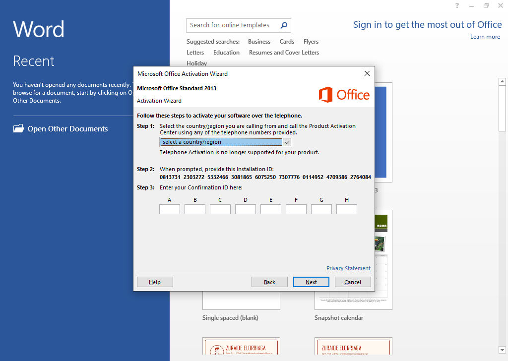The height and width of the screenshot is (361, 508).
Task: Click the Learn more link
Action: (485, 37)
